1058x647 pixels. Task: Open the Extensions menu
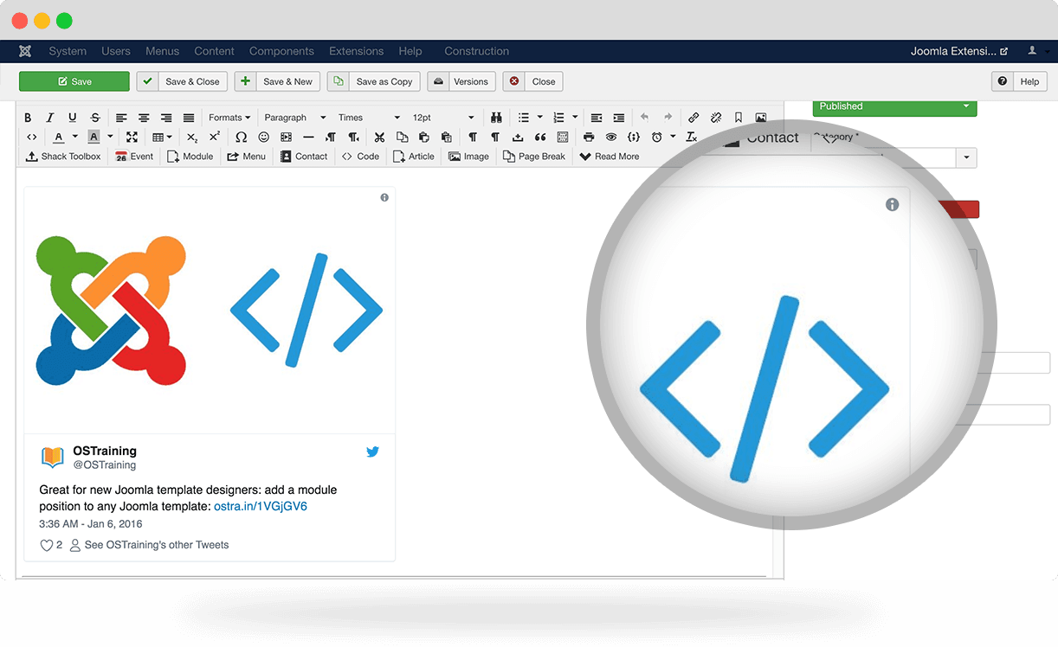pyautogui.click(x=357, y=51)
